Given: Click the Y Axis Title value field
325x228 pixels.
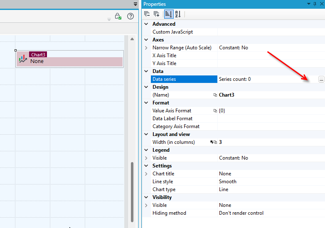Looking at the screenshot, I should [271, 63].
